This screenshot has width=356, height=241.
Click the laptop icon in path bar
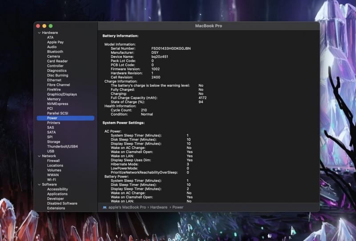(x=105, y=207)
